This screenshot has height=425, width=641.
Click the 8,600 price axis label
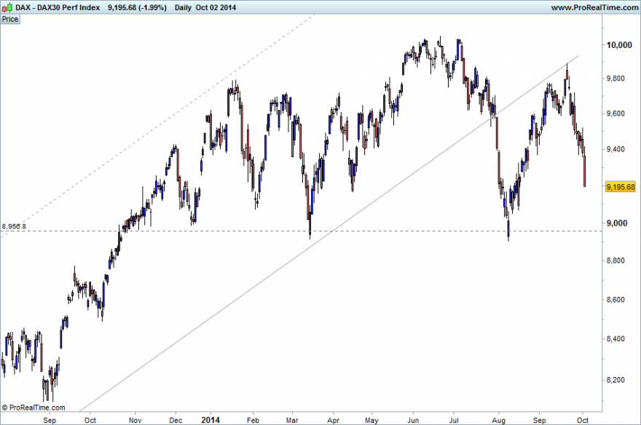coord(616,300)
